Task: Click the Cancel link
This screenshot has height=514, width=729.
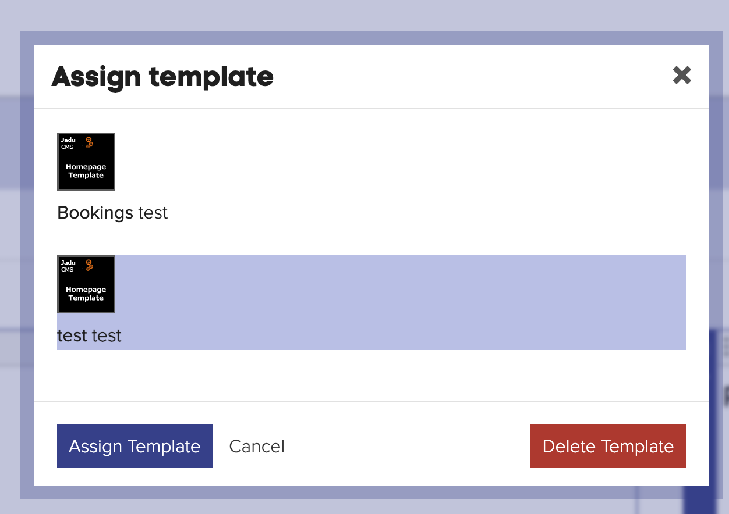Action: pyautogui.click(x=257, y=446)
